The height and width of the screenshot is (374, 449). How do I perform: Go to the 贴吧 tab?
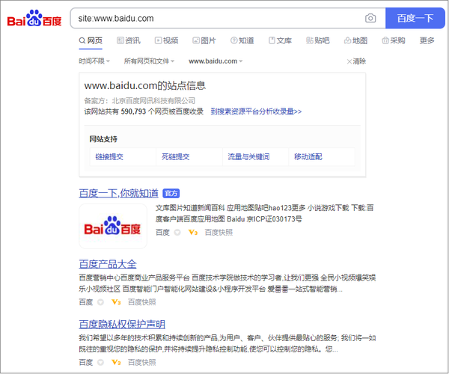pyautogui.click(x=318, y=40)
